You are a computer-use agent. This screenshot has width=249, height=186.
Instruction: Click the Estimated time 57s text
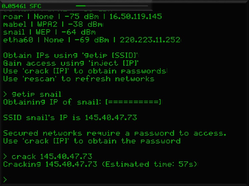(149, 164)
